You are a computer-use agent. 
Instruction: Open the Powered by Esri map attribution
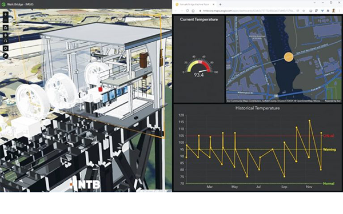coord(333,101)
